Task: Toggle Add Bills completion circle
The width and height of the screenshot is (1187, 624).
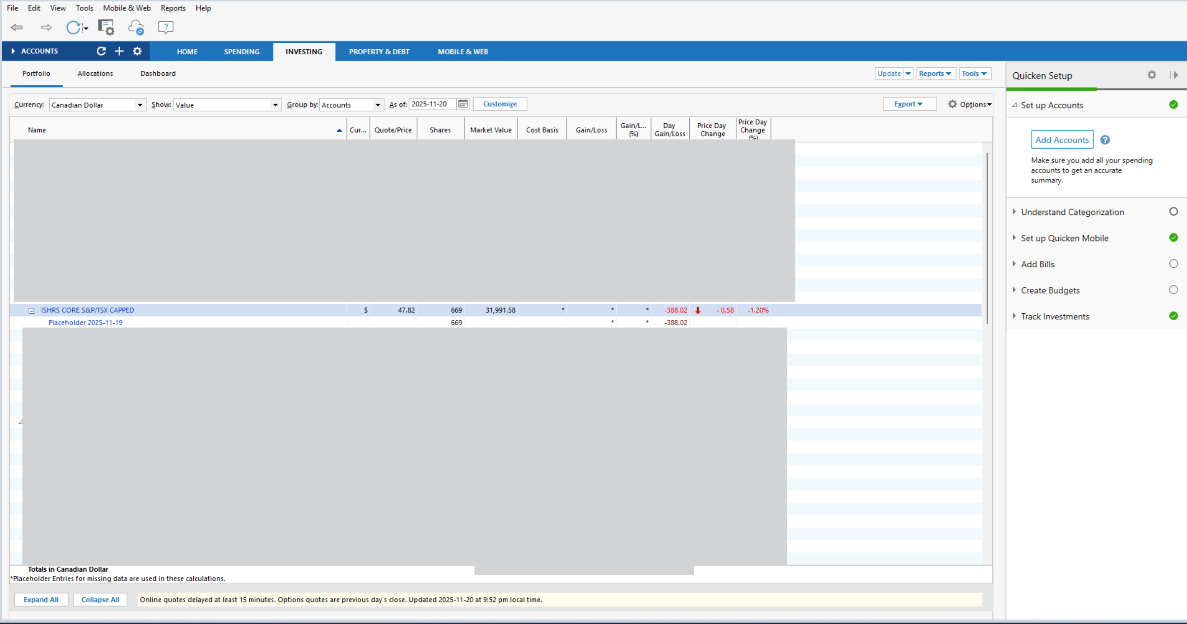Action: tap(1173, 264)
